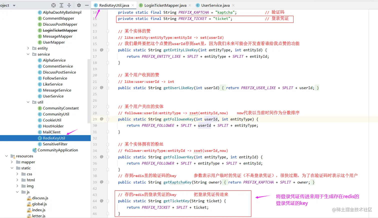Image resolution: width=378 pixels, height=218 pixels.
Task: Switch to the UserService.java tab
Action: [215, 5]
